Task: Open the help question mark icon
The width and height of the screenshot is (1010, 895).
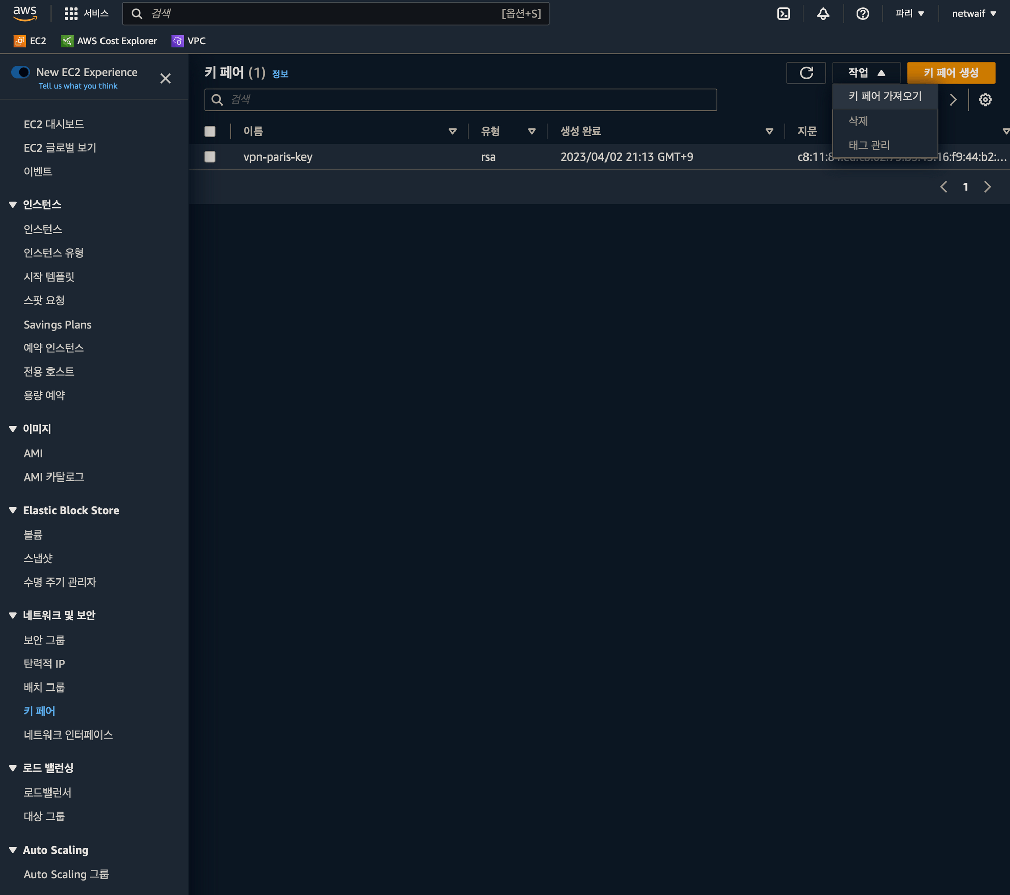Action: (863, 14)
